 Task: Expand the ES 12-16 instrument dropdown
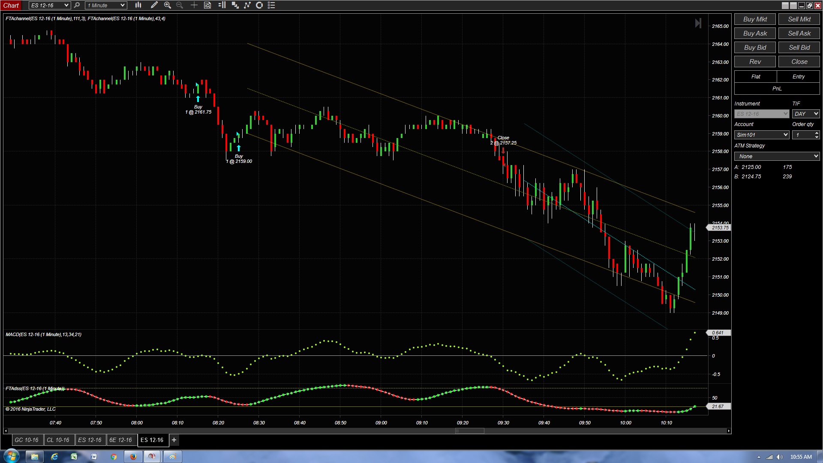point(66,5)
